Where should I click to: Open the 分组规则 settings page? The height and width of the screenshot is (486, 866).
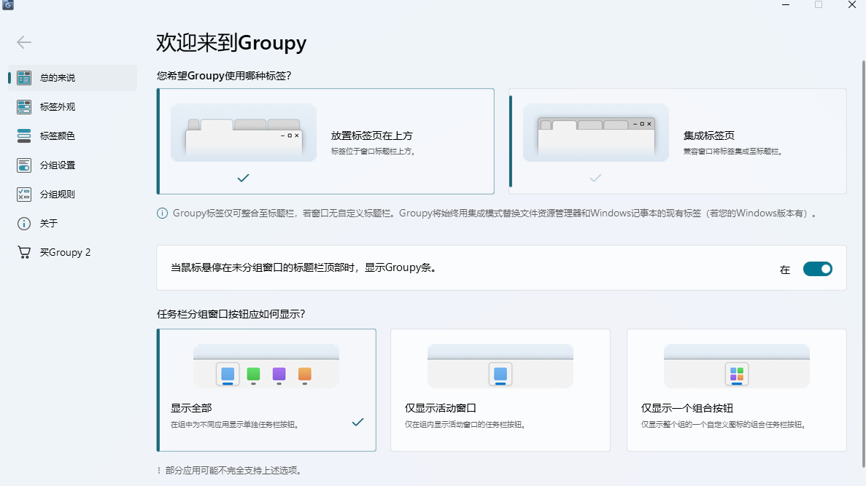tap(58, 195)
